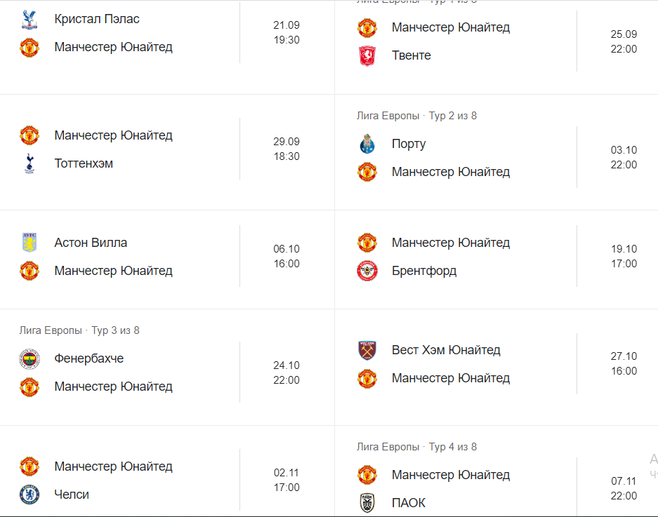The height and width of the screenshot is (517, 658).
Task: Click the Тоттенхэм team name
Action: point(84,163)
